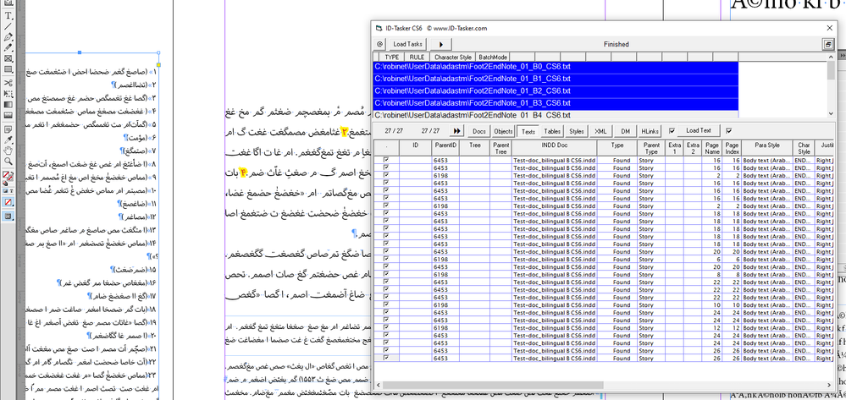Select the Note tool
This screenshot has width=846, height=400.
pyautogui.click(x=8, y=129)
